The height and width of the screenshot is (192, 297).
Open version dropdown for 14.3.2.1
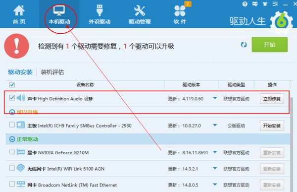(215, 168)
